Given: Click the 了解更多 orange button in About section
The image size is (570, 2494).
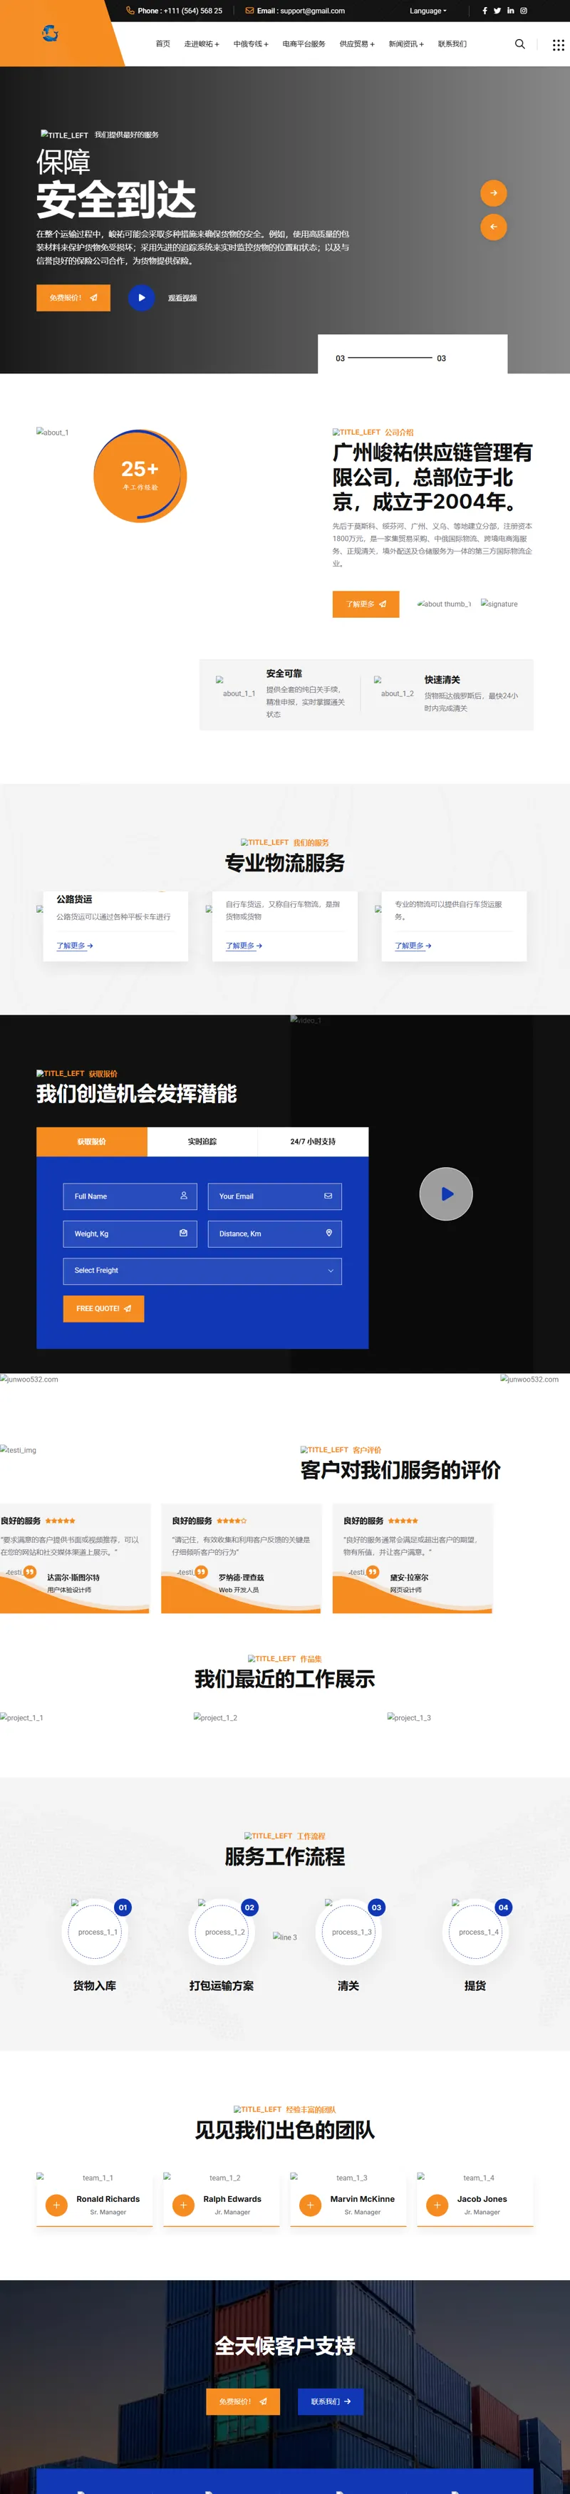Looking at the screenshot, I should [x=366, y=603].
